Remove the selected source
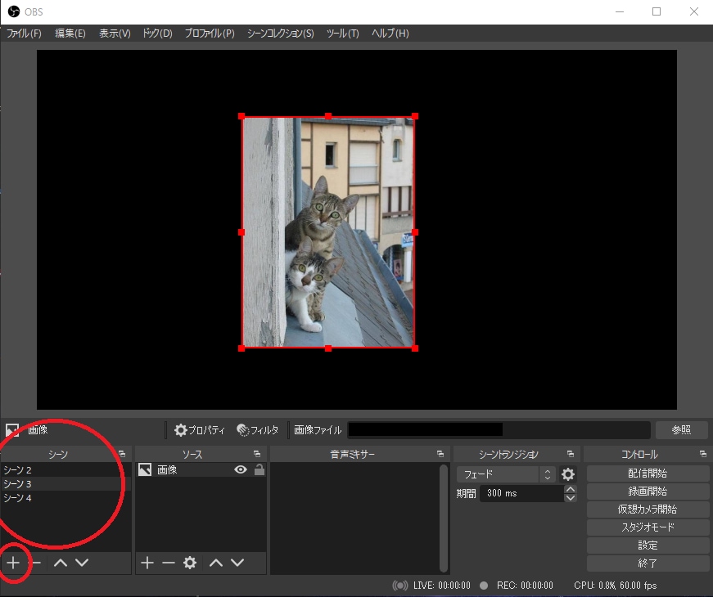The image size is (713, 597). coord(169,563)
